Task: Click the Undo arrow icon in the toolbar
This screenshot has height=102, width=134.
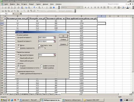Action: pyautogui.click(x=34, y=8)
